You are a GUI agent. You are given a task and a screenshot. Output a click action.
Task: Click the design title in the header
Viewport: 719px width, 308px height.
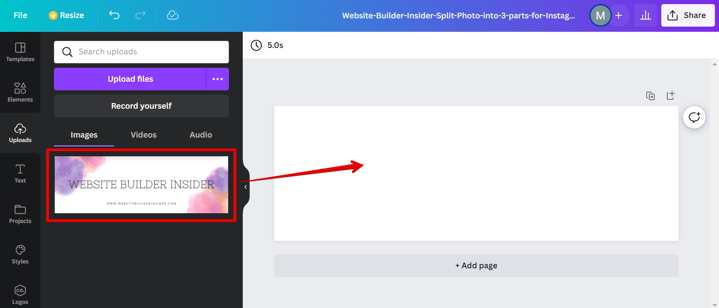click(x=459, y=15)
